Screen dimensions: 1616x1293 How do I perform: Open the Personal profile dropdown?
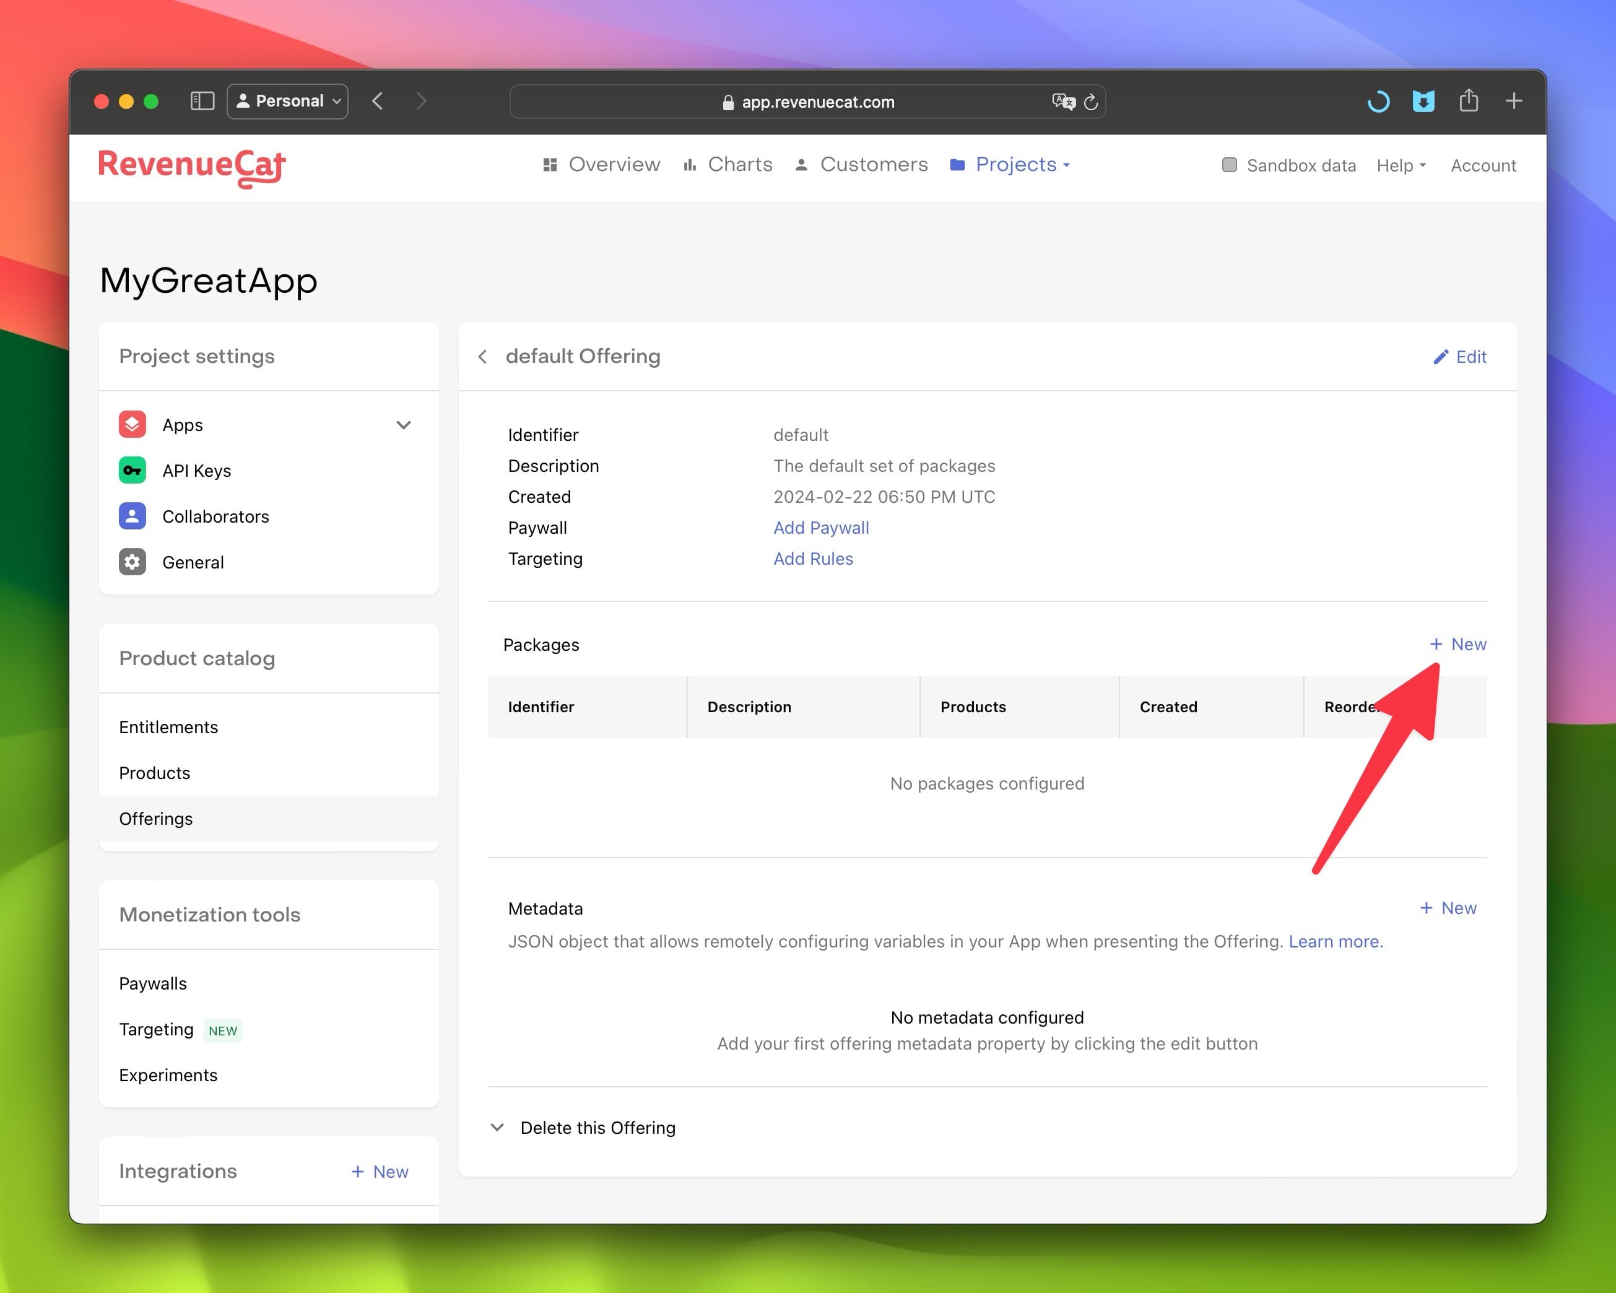tap(288, 101)
